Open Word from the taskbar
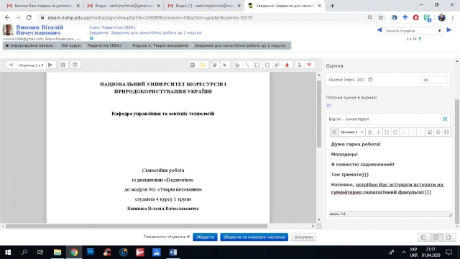 pyautogui.click(x=172, y=252)
